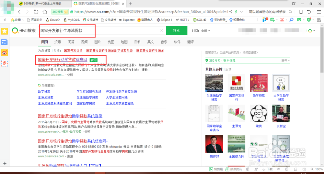324x174 pixels.
Task: Open the browser main menu icon
Action: coord(319,12)
